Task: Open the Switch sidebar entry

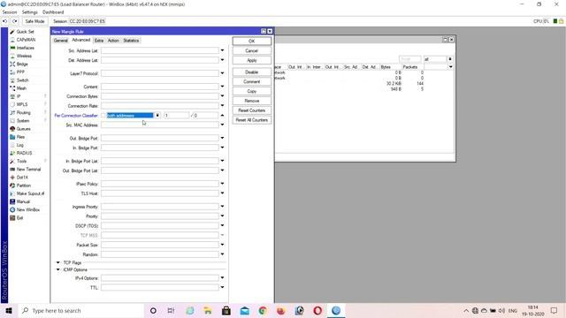Action: 22,80
